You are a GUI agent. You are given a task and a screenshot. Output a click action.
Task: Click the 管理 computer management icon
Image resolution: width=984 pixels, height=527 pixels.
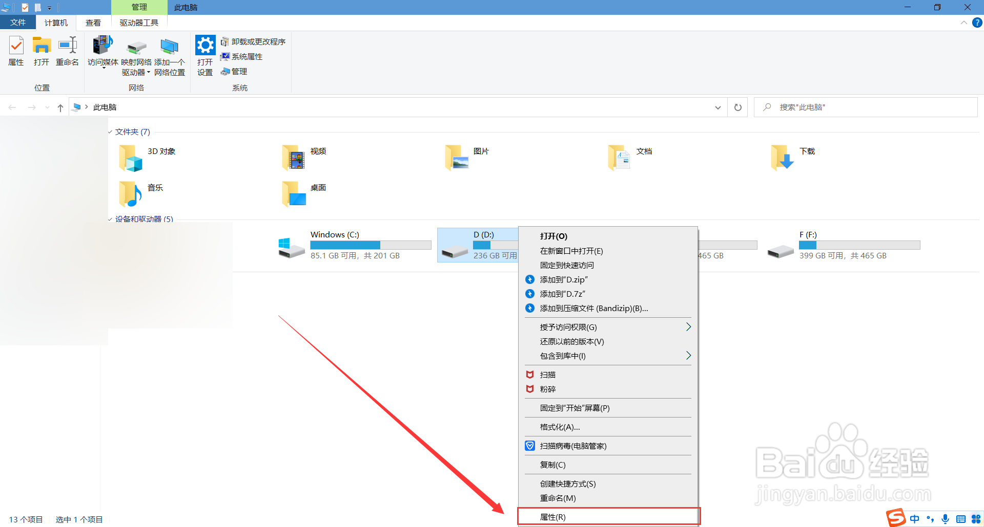[234, 71]
